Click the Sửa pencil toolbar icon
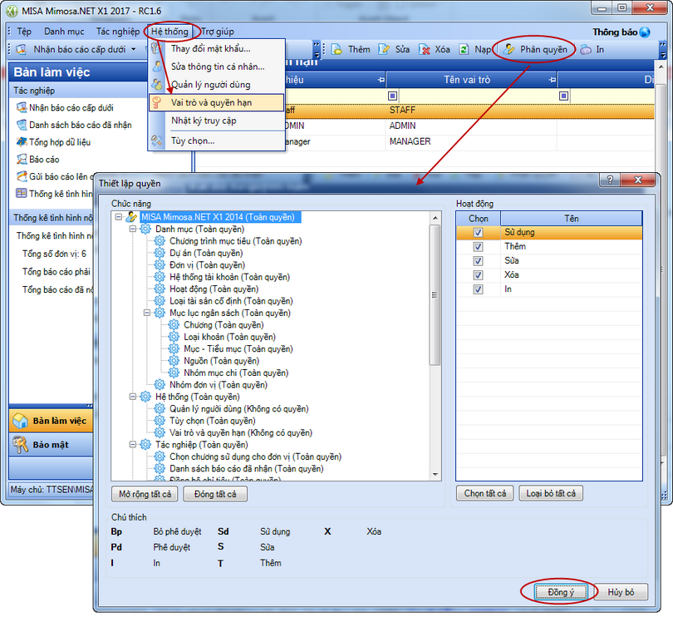The image size is (673, 617). pyautogui.click(x=383, y=49)
